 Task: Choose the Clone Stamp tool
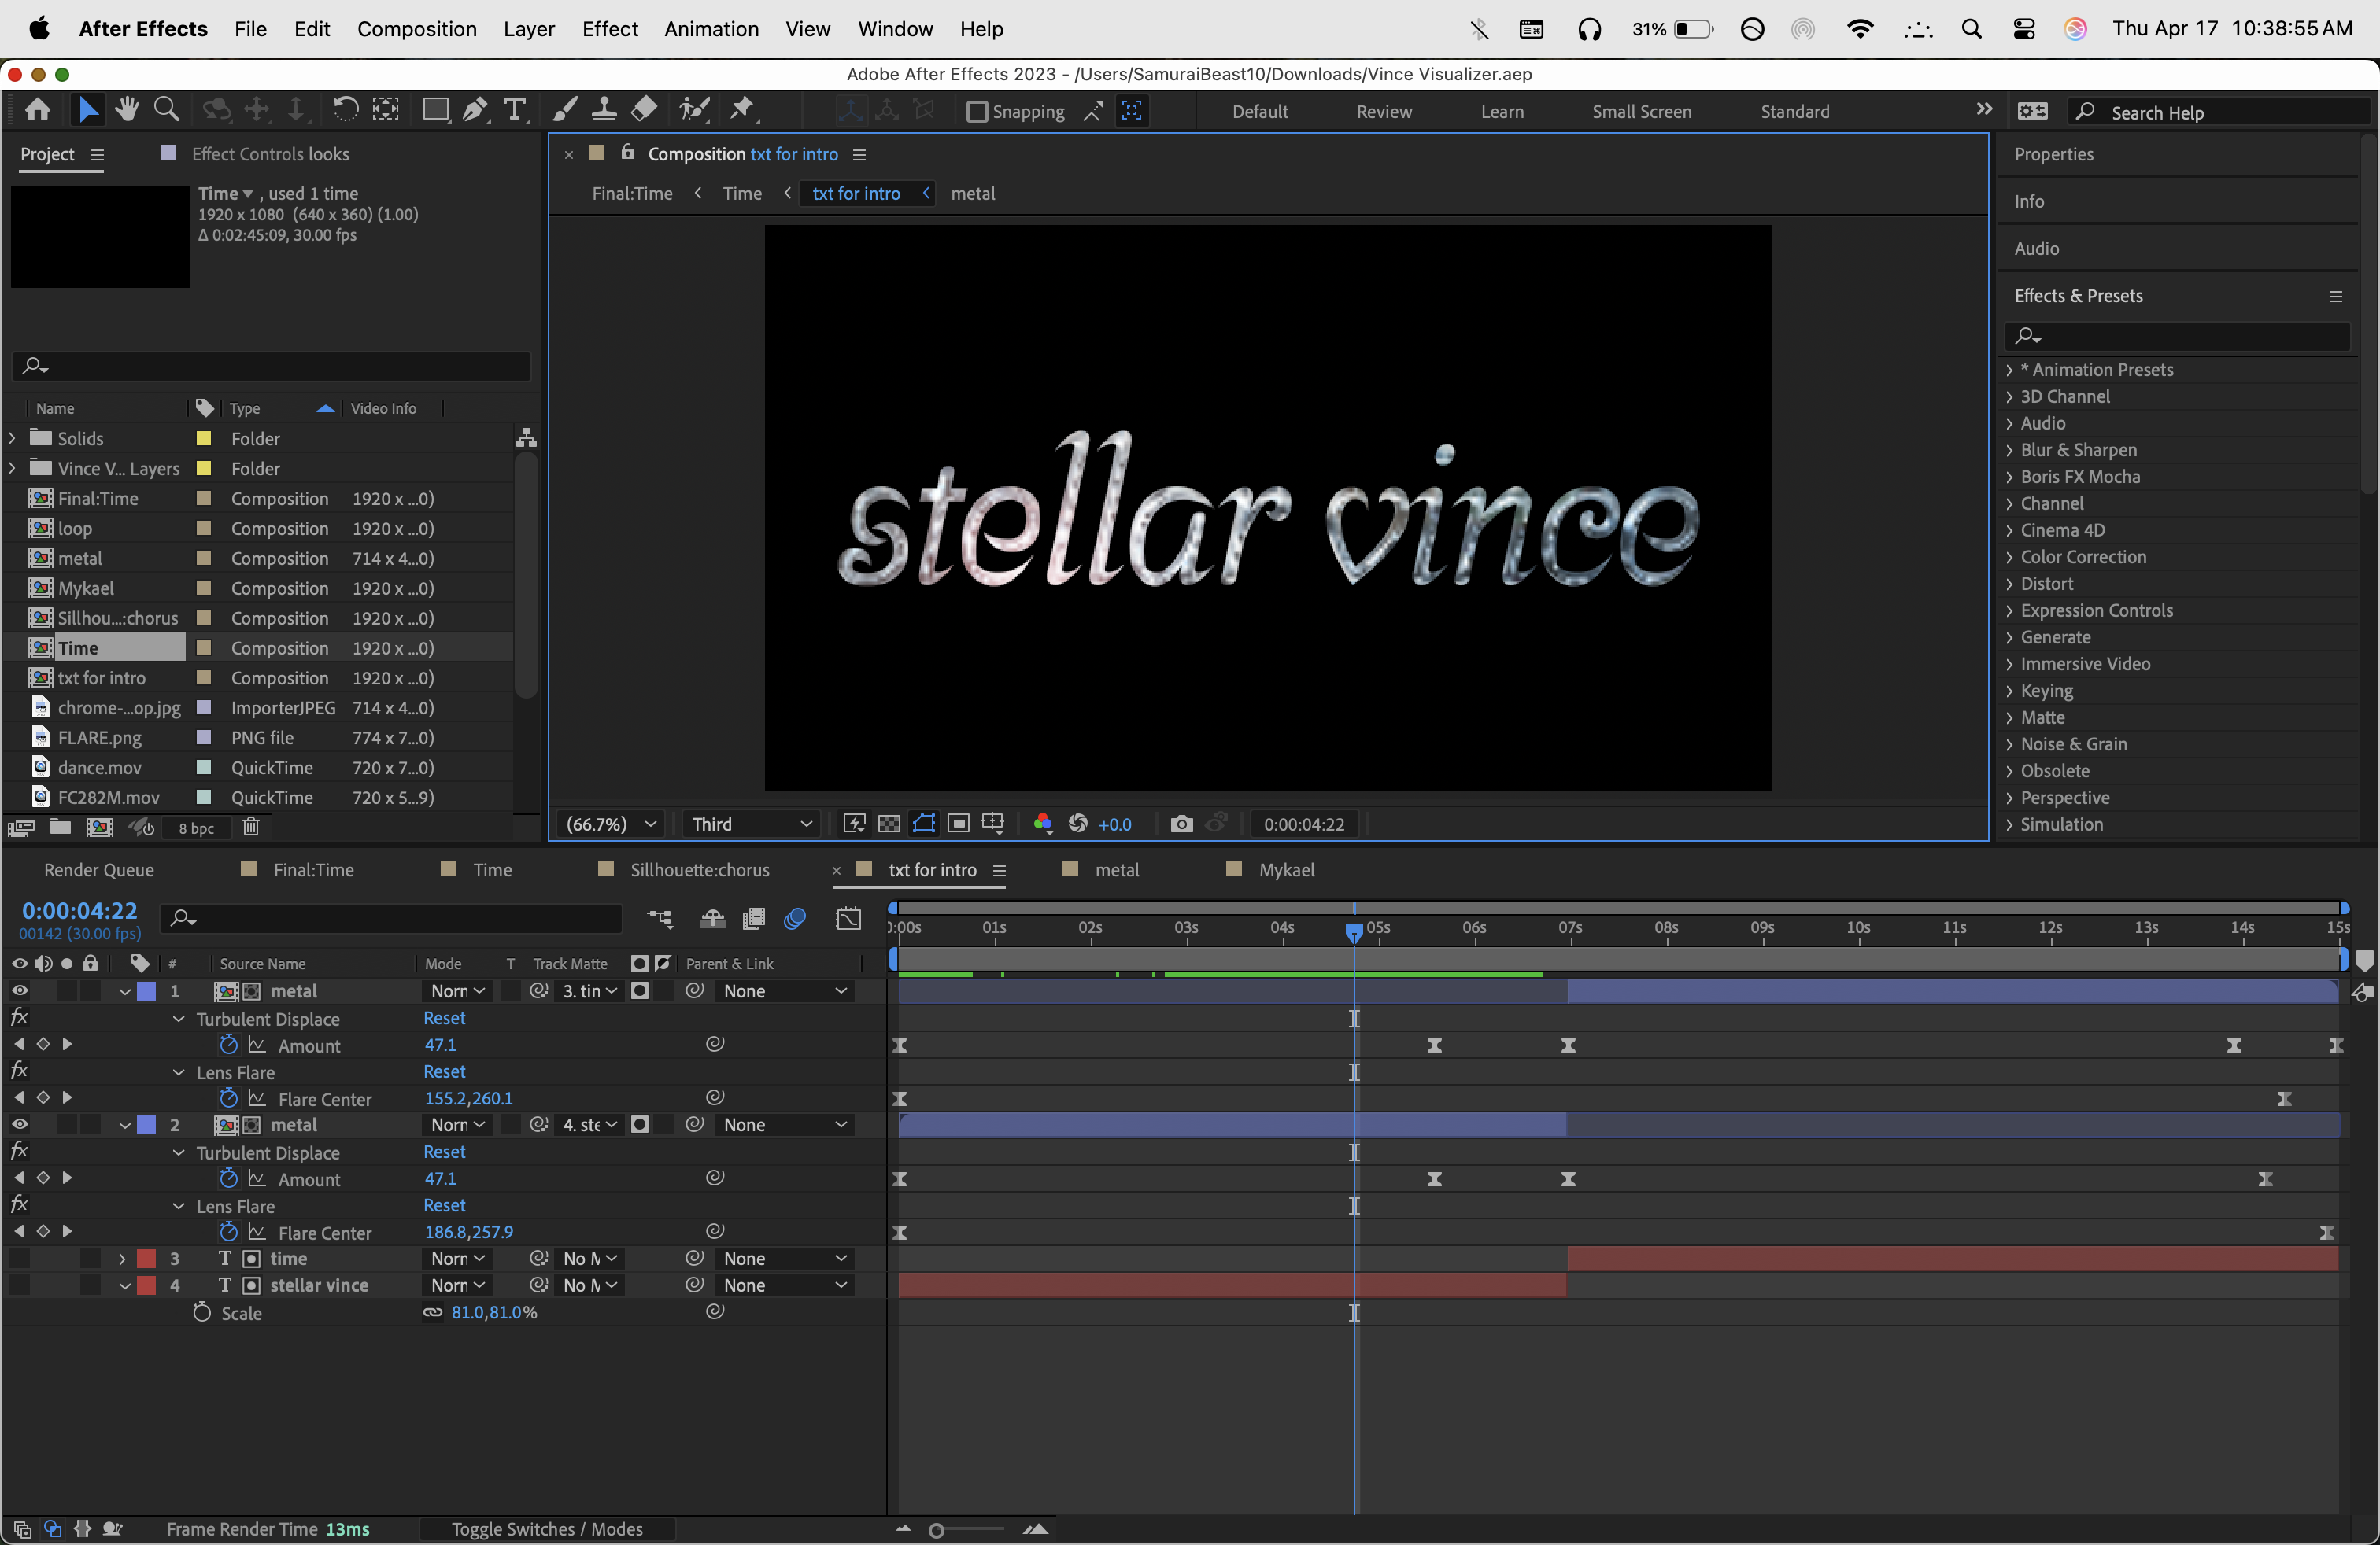[x=604, y=110]
